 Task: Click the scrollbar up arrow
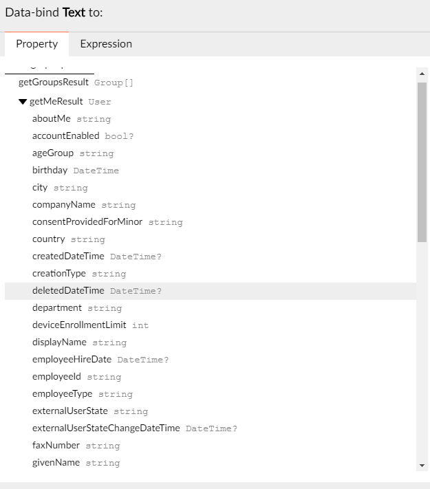pos(422,74)
